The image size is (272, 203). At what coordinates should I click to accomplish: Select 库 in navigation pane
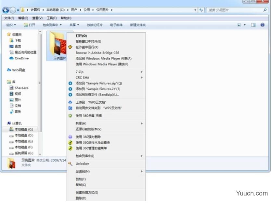tap(11, 82)
